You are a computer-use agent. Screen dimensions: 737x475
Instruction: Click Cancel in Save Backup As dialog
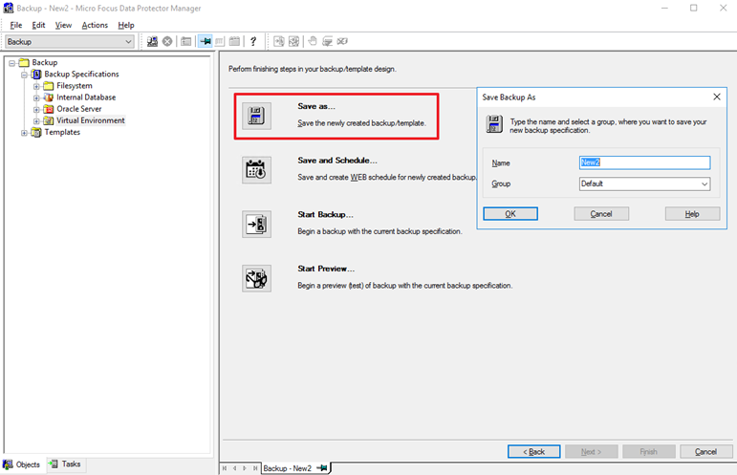pyautogui.click(x=601, y=214)
